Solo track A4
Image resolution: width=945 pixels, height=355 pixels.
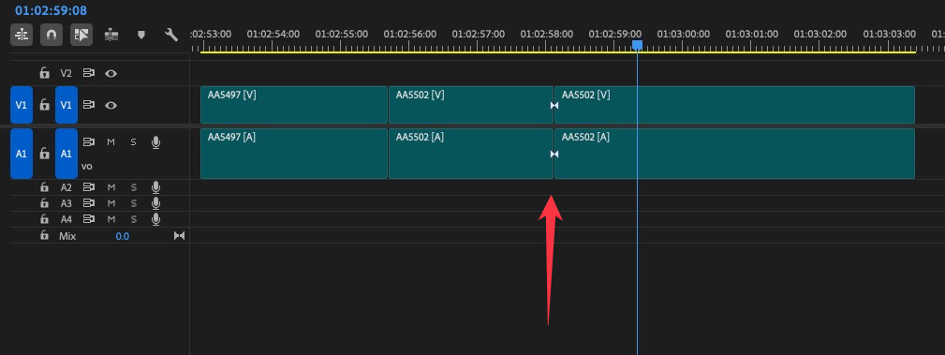click(x=133, y=219)
